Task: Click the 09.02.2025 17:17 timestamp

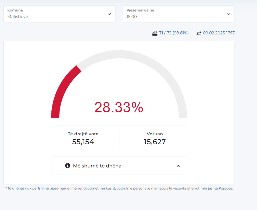Action: click(219, 33)
